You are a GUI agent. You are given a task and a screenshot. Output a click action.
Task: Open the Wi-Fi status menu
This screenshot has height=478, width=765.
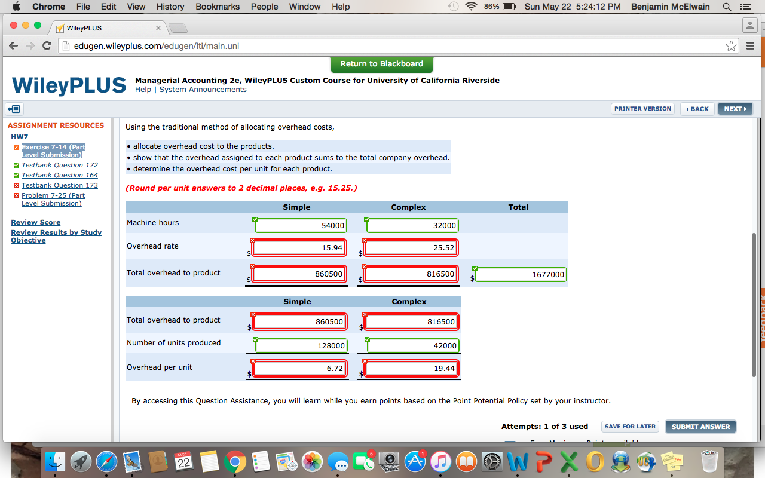[x=470, y=7]
